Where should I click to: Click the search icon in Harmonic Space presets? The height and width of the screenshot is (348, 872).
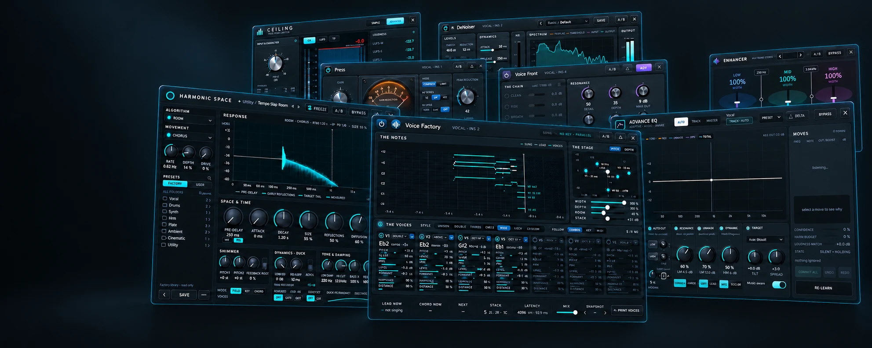[x=209, y=178]
